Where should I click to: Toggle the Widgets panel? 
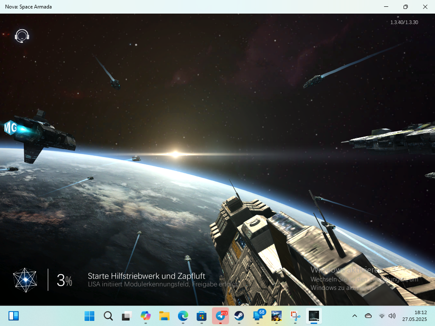click(14, 316)
